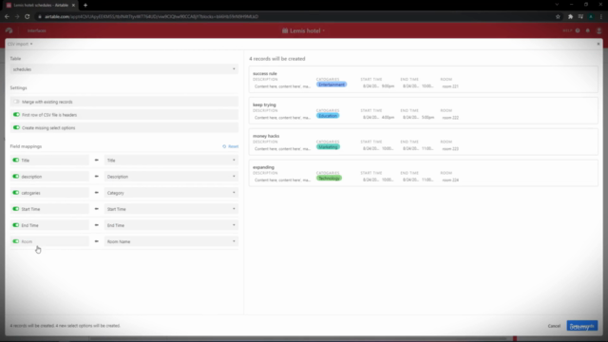Open Interfaces in the top bar
608x342 pixels.
(36, 30)
